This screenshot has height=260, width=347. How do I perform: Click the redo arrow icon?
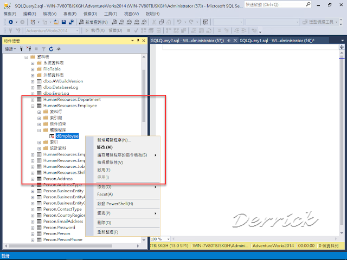click(x=191, y=22)
